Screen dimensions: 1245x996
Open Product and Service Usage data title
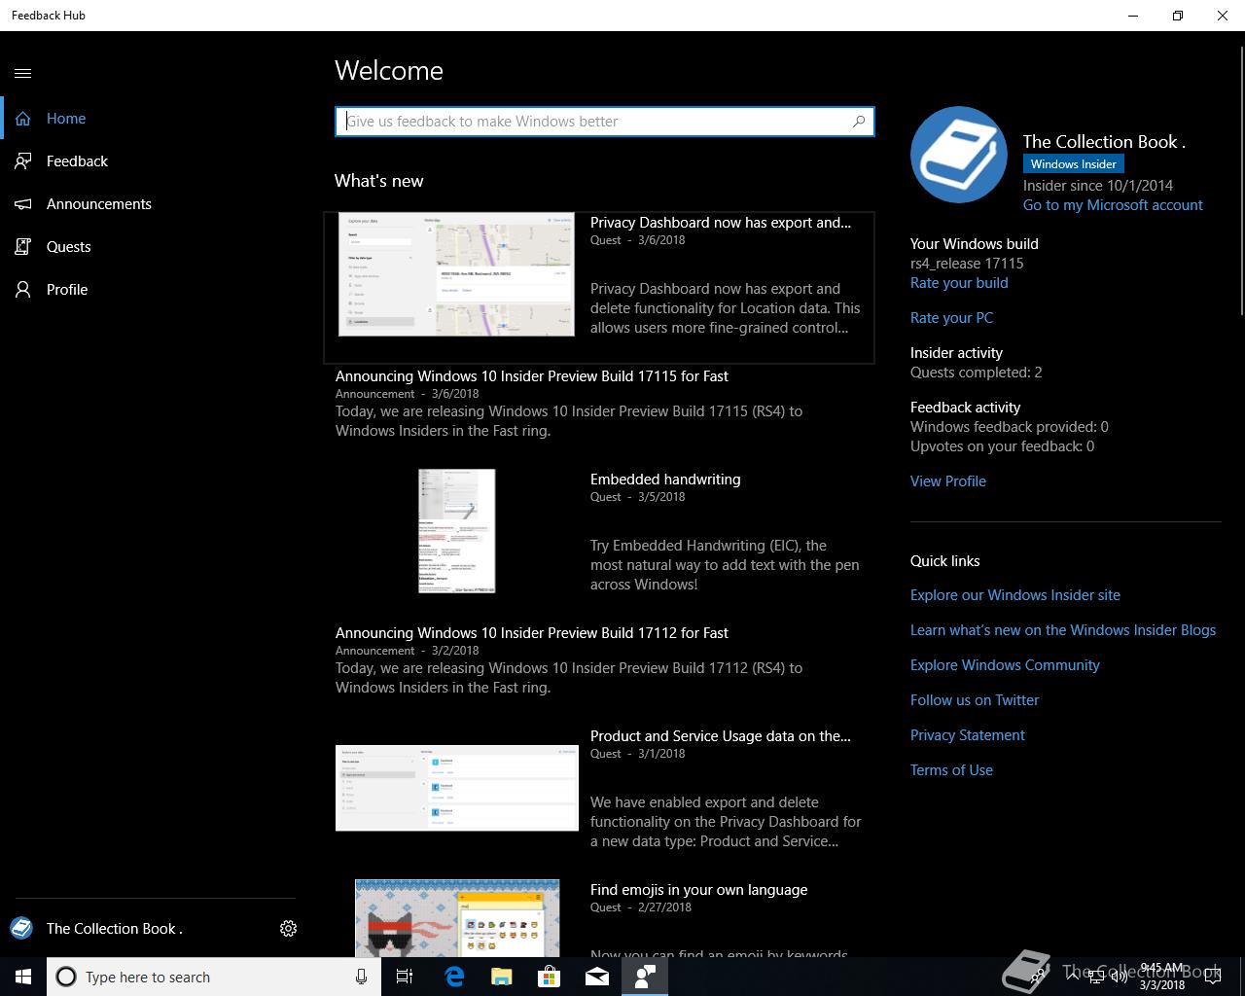[x=721, y=736]
